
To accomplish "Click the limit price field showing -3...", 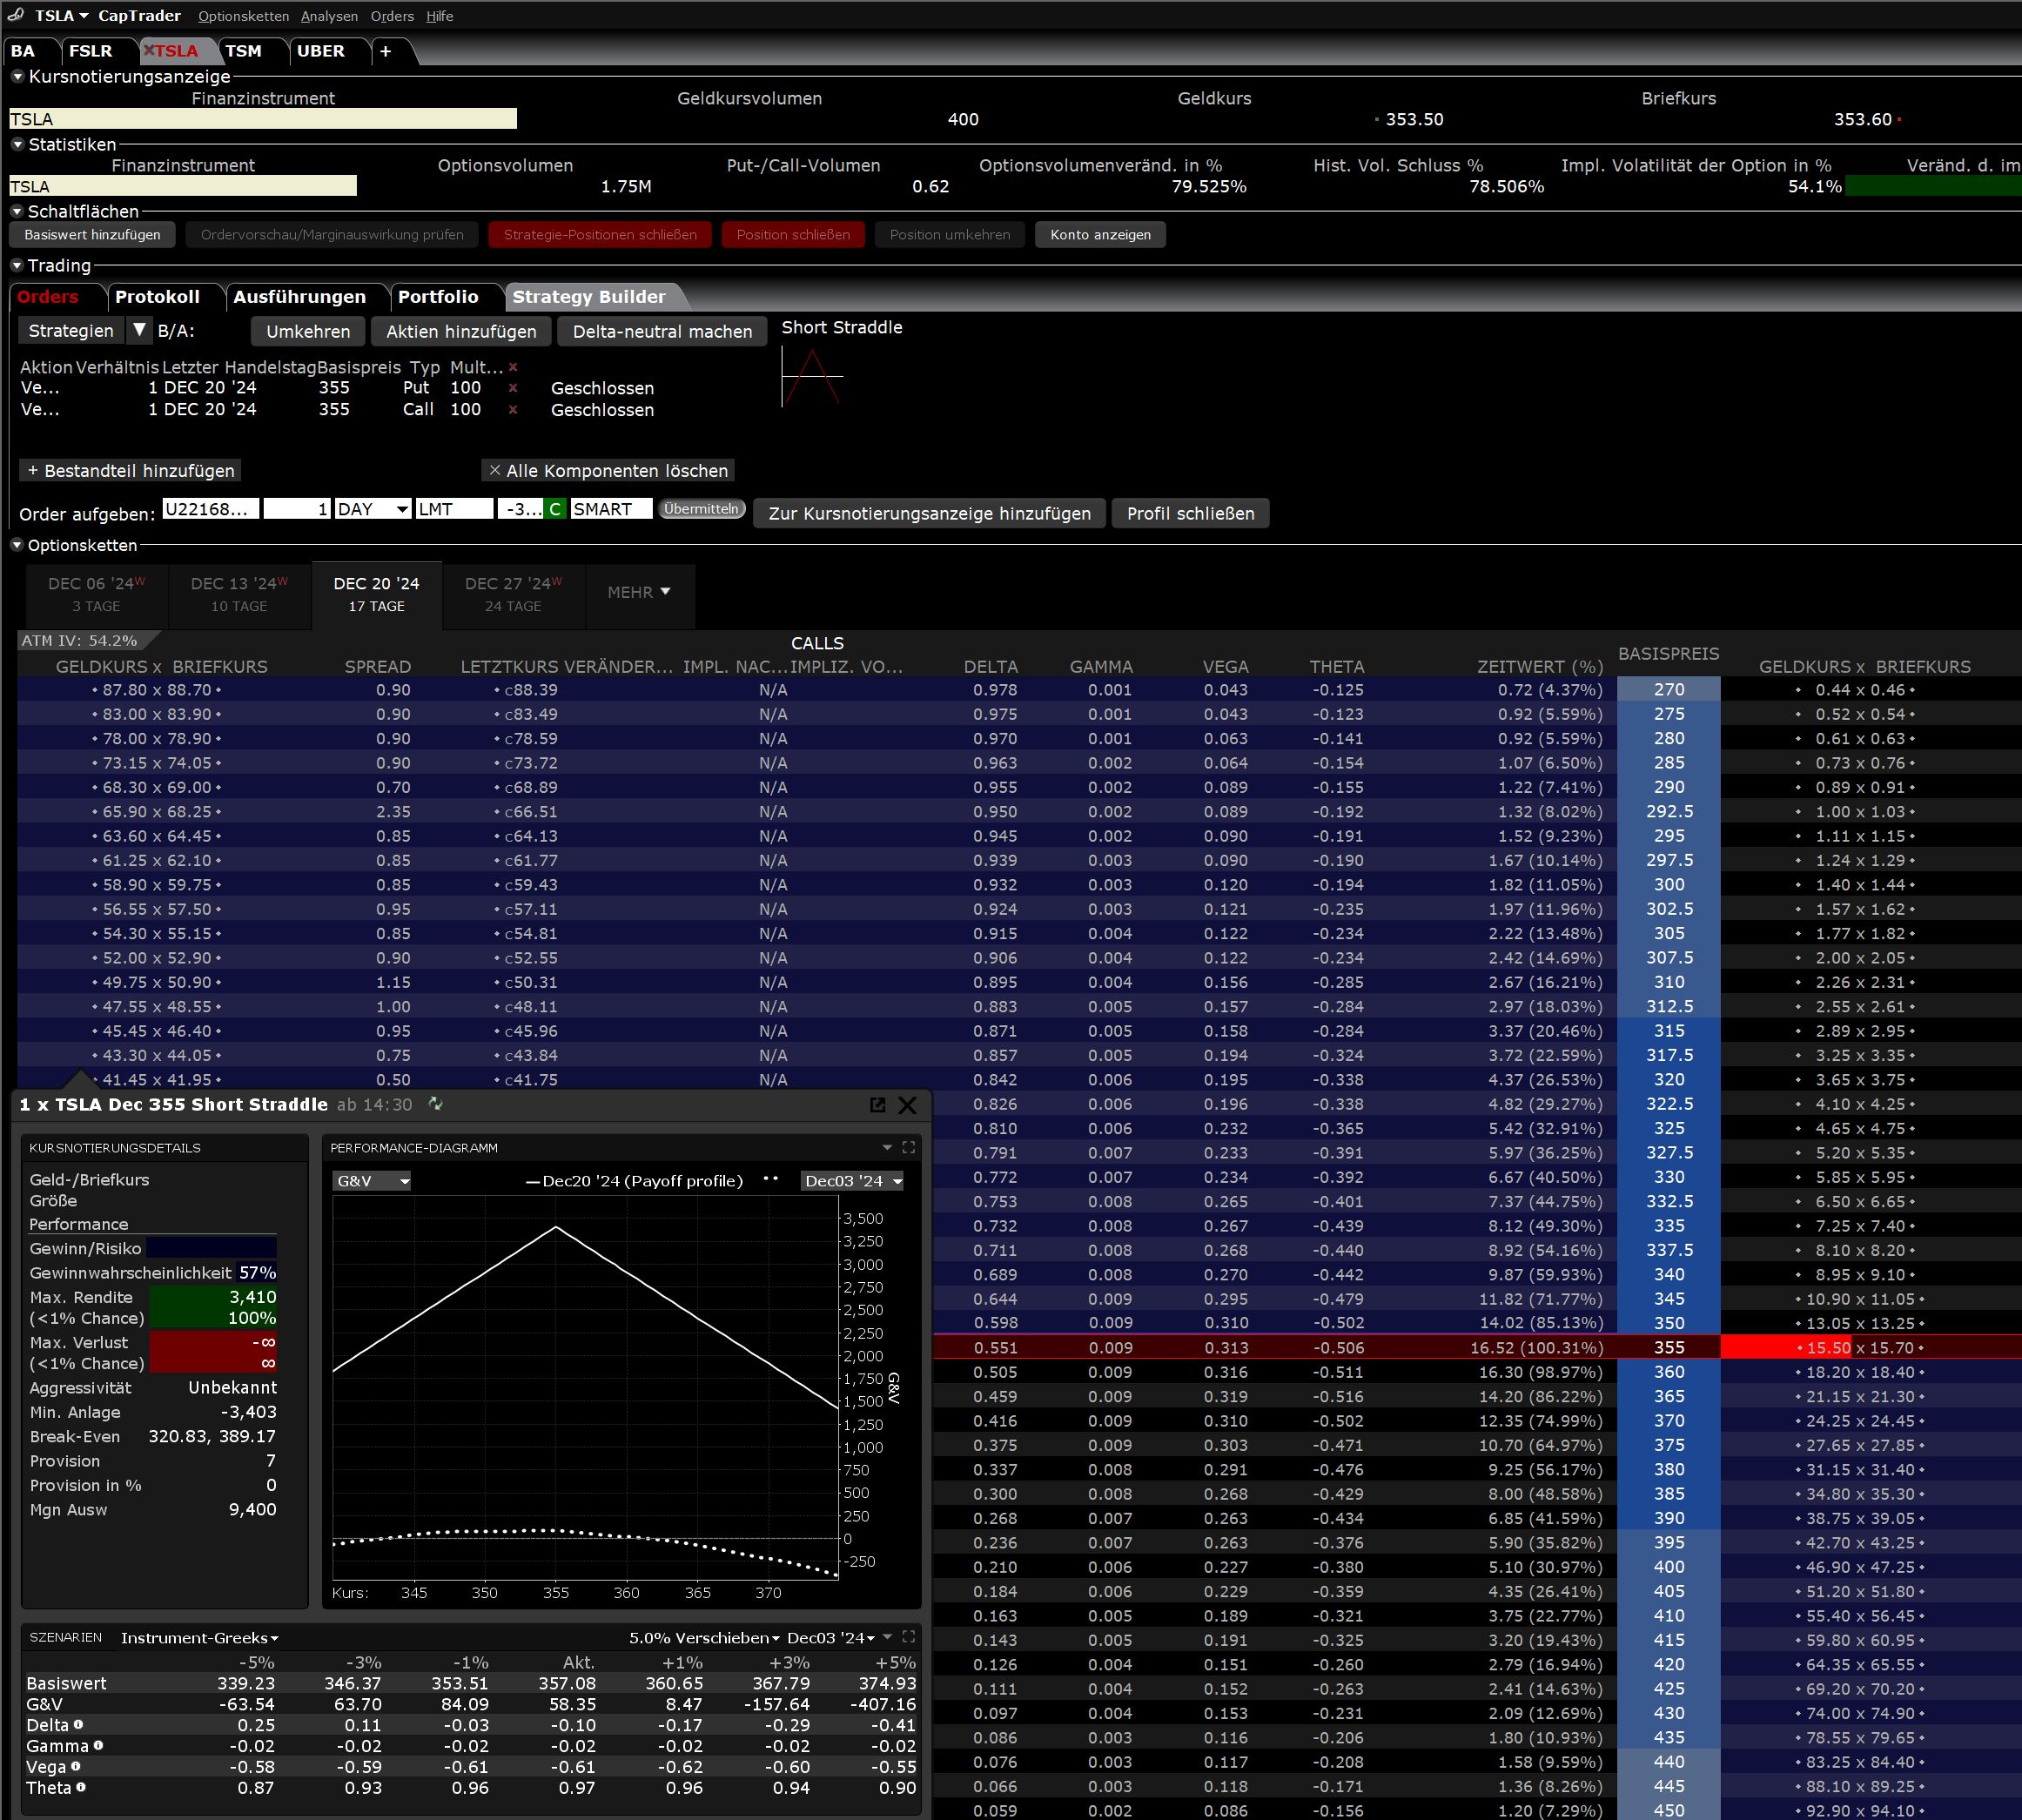I will (522, 509).
